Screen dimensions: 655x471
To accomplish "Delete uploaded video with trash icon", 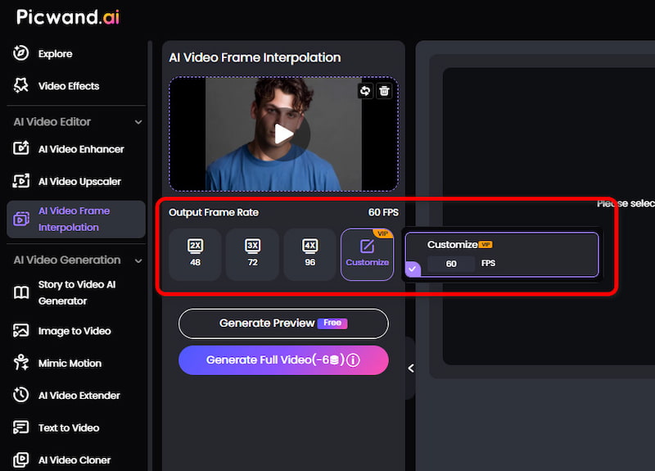I will tap(384, 91).
